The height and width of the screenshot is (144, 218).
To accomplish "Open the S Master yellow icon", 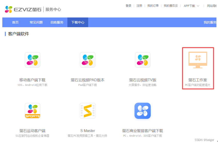I will tap(88, 111).
